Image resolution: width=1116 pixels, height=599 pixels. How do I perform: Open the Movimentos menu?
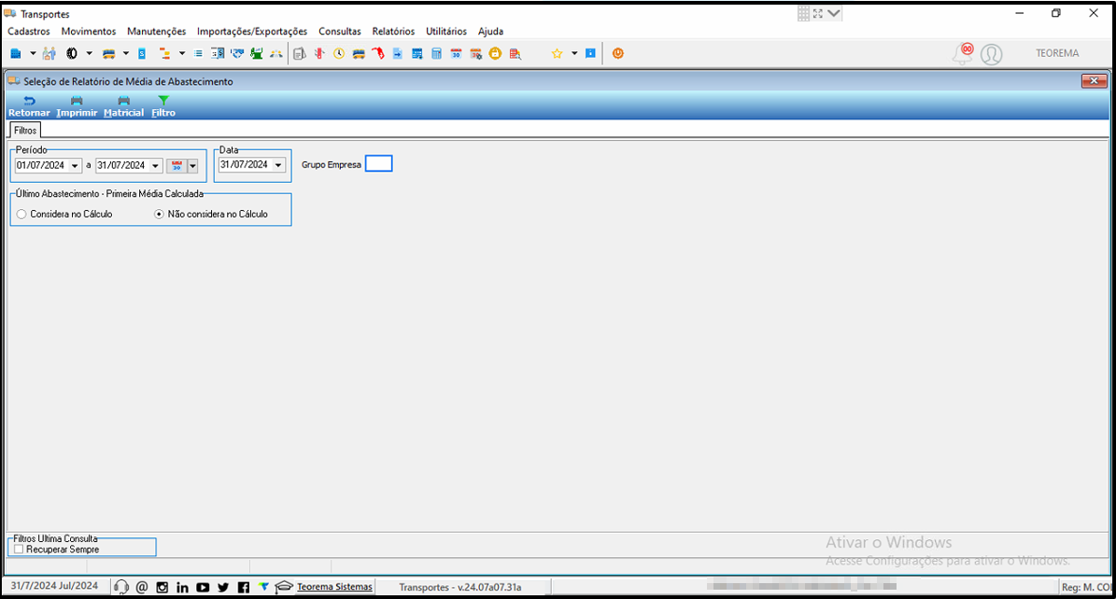point(89,32)
